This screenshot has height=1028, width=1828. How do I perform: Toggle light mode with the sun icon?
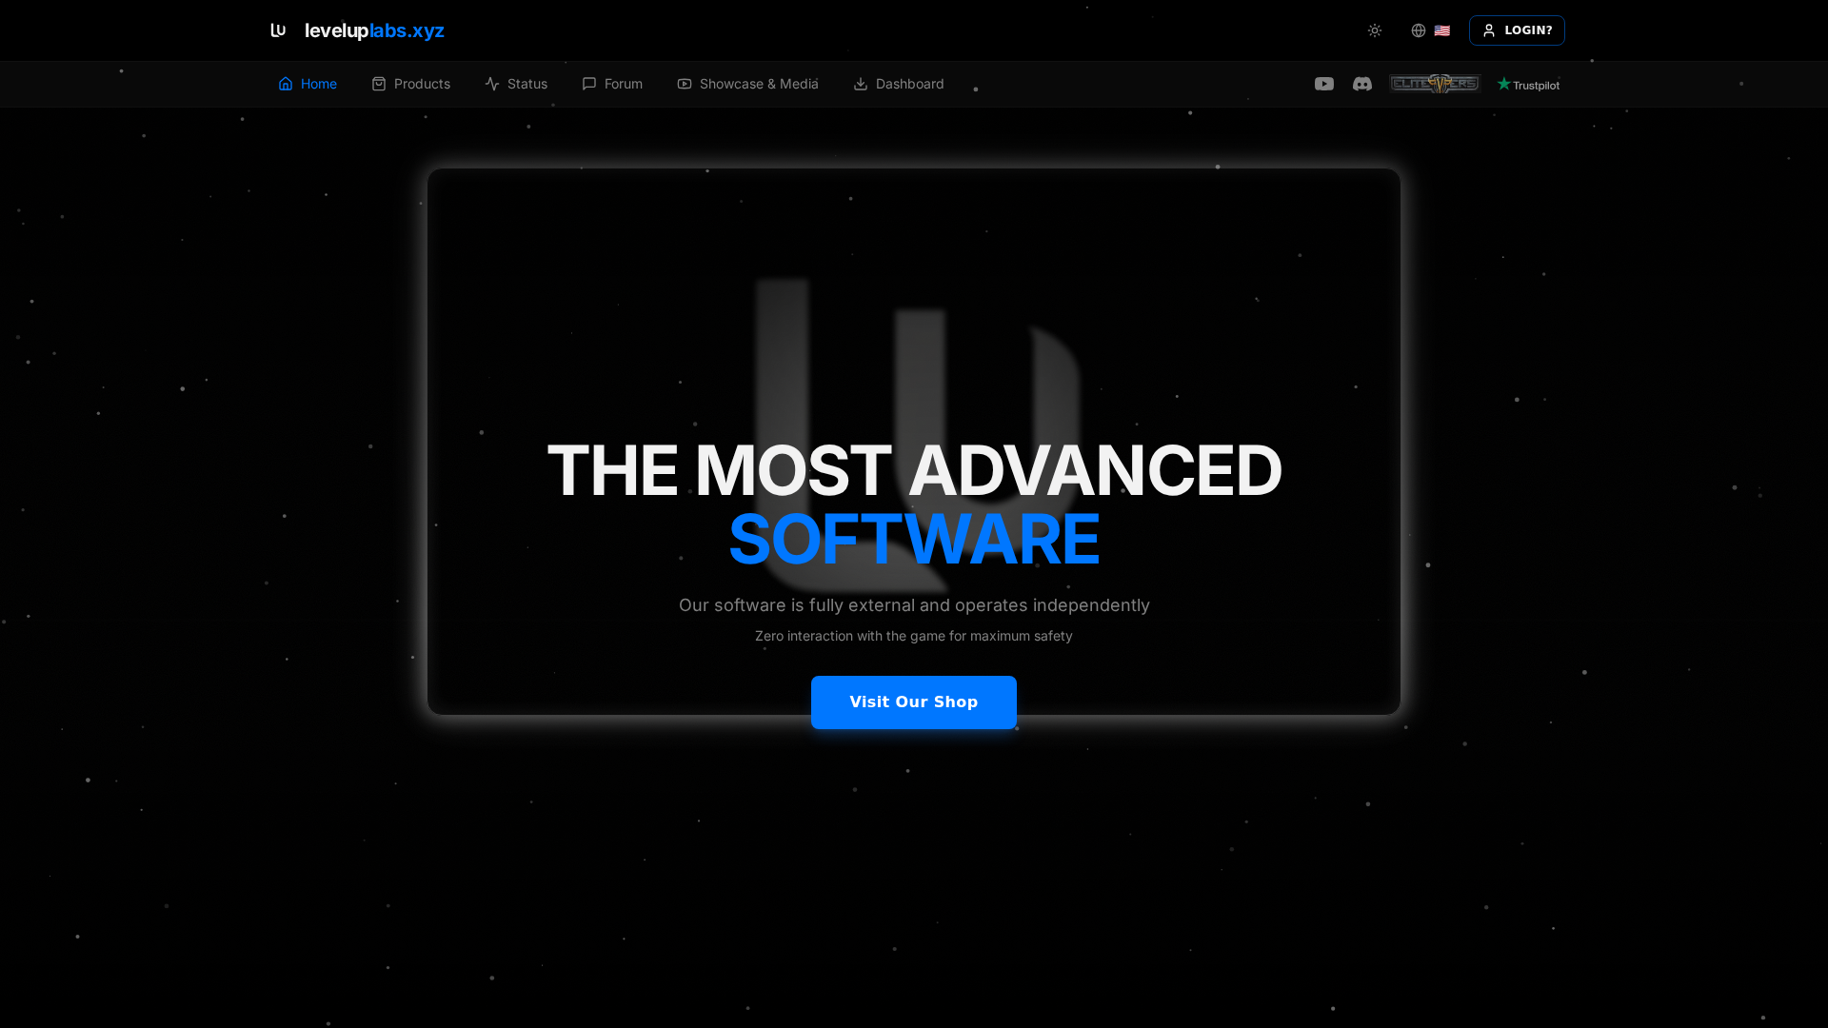point(1374,30)
